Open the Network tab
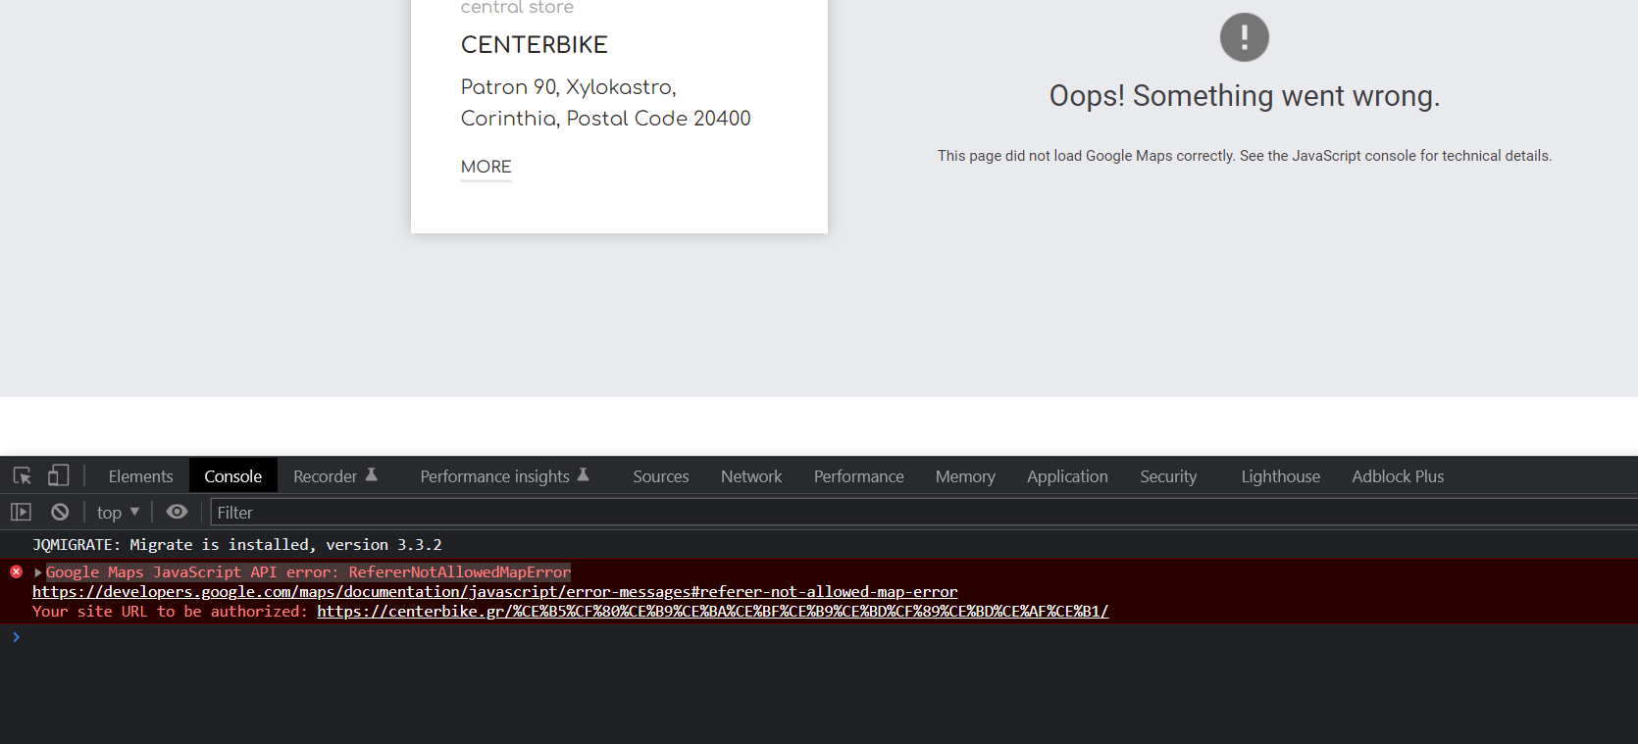 pos(751,476)
